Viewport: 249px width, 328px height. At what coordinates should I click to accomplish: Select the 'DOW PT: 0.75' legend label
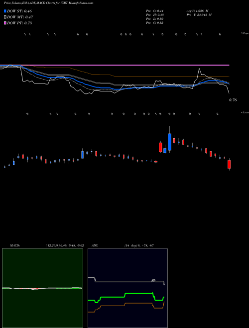(x=19, y=23)
